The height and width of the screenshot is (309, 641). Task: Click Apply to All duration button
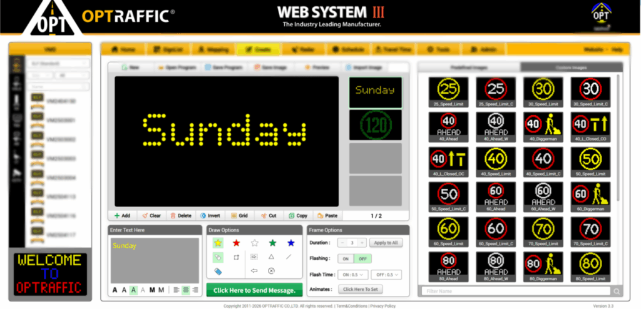pos(386,243)
